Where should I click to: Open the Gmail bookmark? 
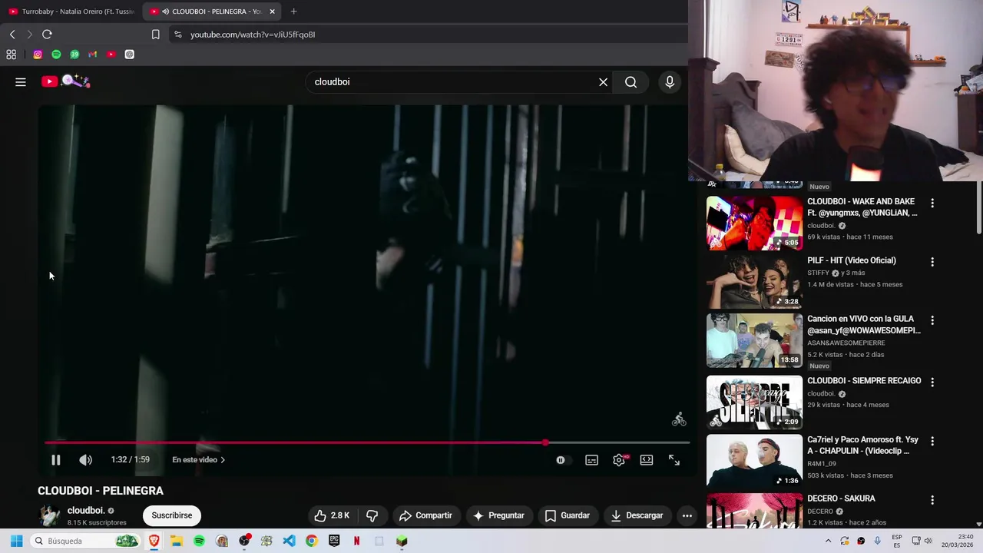[x=93, y=55]
